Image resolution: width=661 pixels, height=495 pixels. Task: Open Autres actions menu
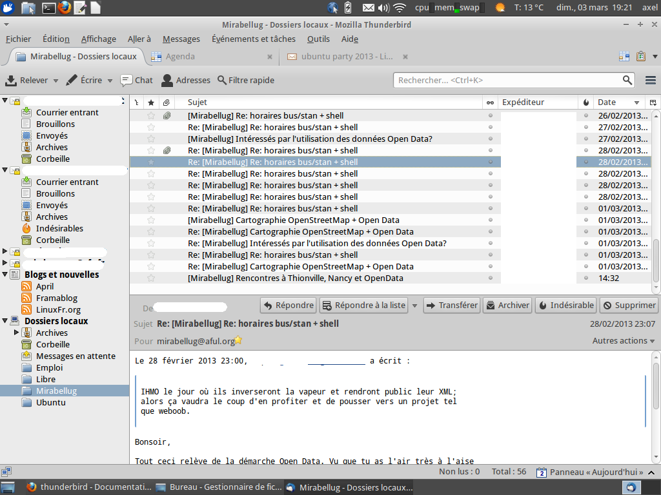tap(623, 341)
